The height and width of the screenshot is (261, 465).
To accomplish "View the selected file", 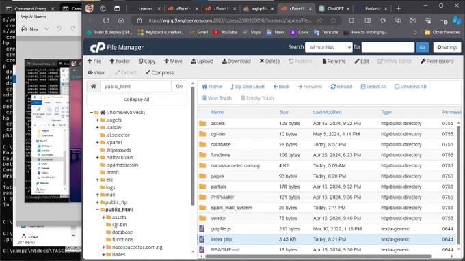I will click(96, 72).
